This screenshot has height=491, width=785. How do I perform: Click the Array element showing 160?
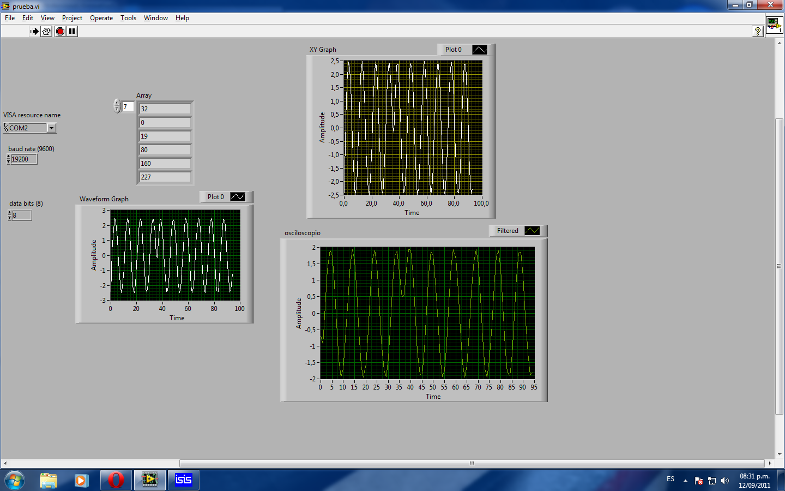click(165, 164)
